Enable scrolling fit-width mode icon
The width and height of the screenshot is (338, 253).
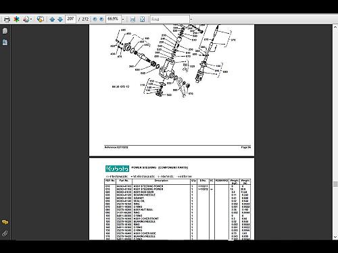point(133,20)
